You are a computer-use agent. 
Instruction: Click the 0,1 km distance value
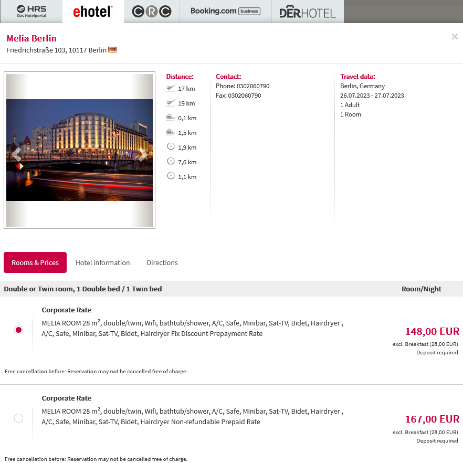pos(187,118)
